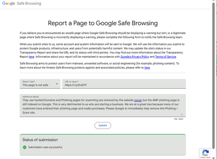The width and height of the screenshot is (217, 159).
Task: Click the green success checkmark icon
Action: [x=25, y=147]
